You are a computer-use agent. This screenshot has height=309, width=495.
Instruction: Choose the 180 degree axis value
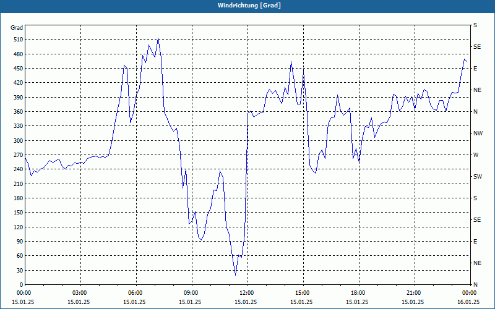(19, 198)
